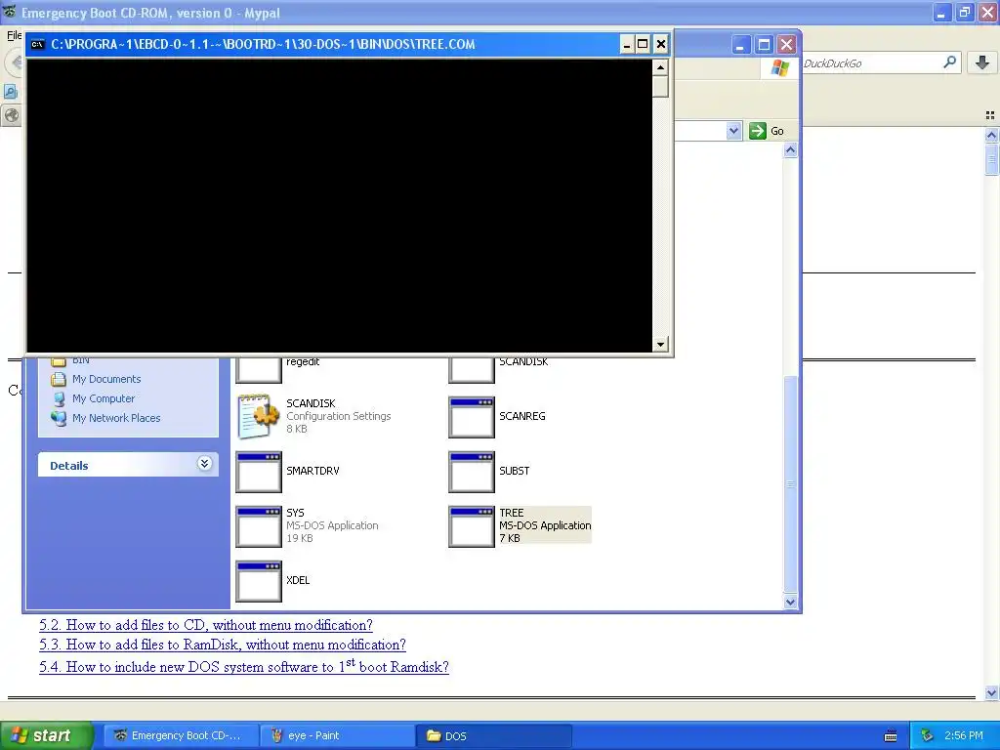Click the Start button
This screenshot has width=1000, height=750.
tap(45, 735)
